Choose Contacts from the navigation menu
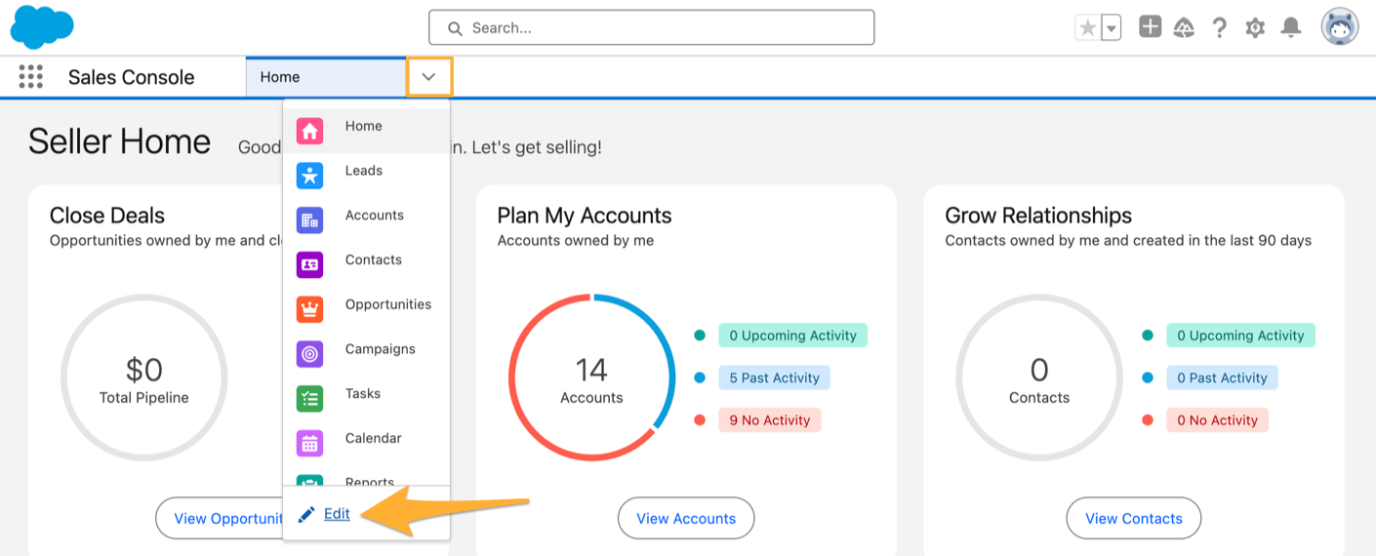The width and height of the screenshot is (1376, 556). click(366, 264)
